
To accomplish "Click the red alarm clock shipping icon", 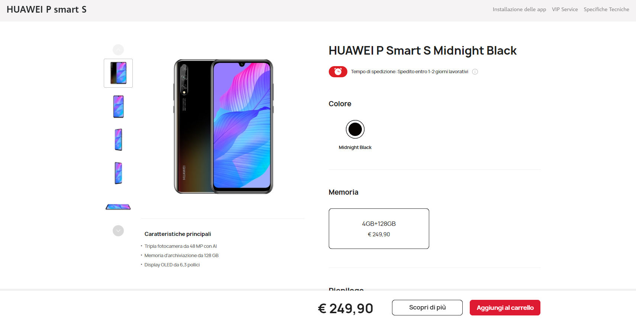I will click(x=338, y=72).
